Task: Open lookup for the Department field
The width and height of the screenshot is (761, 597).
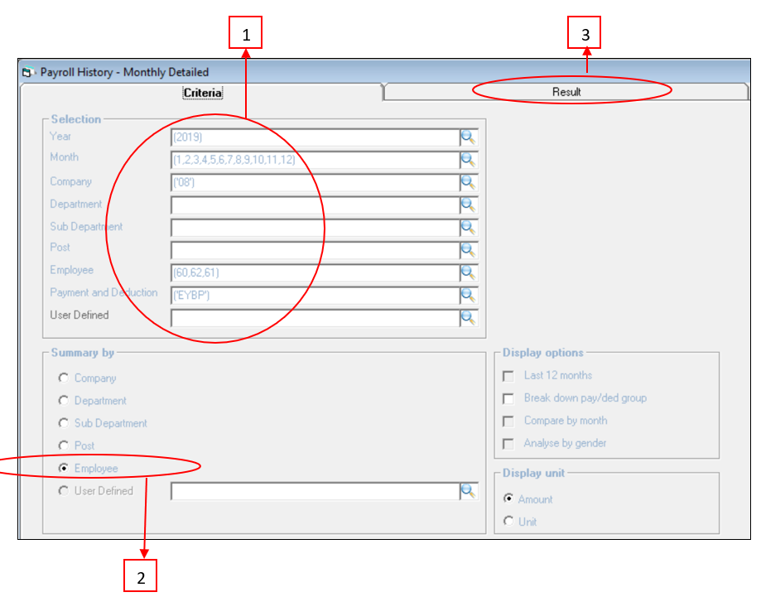Action: 469,205
